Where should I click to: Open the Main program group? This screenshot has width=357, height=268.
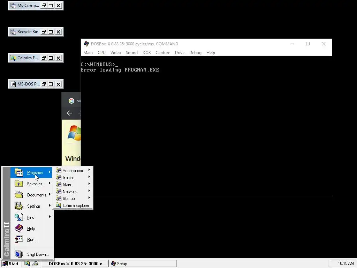(x=73, y=184)
